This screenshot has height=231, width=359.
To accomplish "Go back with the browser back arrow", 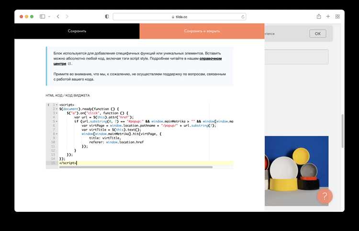I will pyautogui.click(x=58, y=16).
